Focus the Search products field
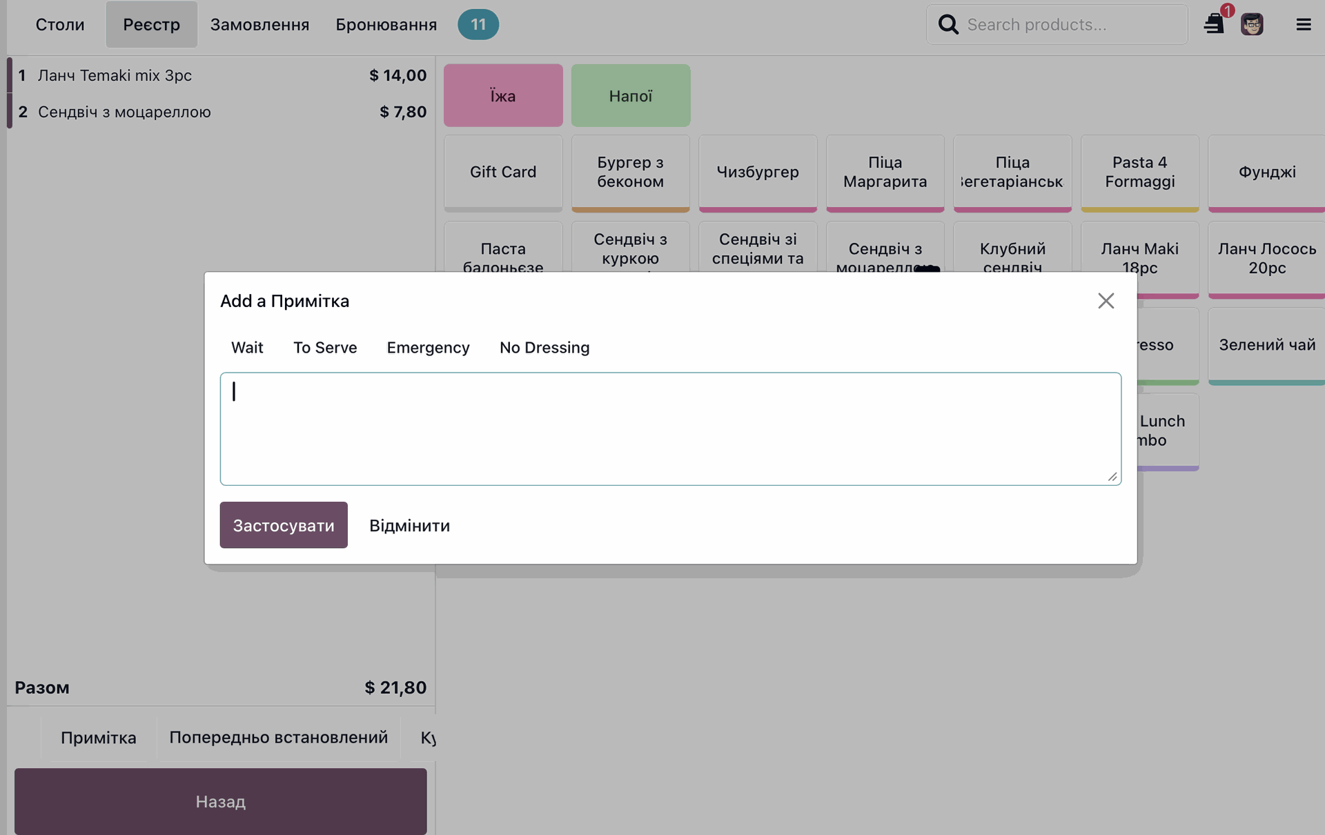This screenshot has width=1325, height=835. (x=1070, y=25)
